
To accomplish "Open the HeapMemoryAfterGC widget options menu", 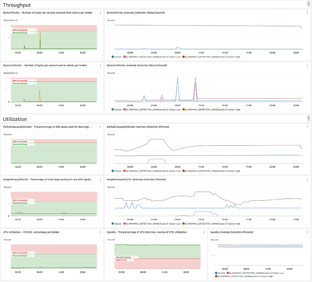I will 100,179.
